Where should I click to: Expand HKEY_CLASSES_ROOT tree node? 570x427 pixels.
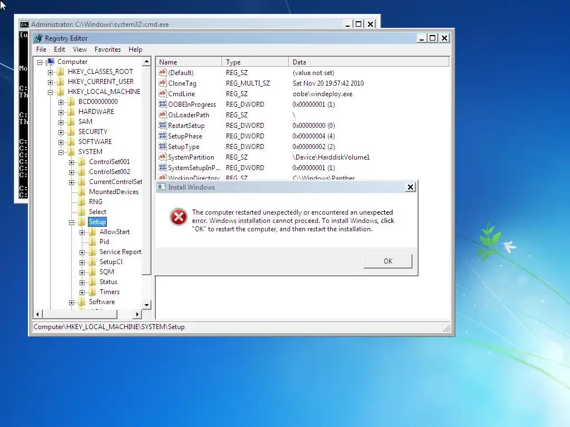click(x=50, y=72)
